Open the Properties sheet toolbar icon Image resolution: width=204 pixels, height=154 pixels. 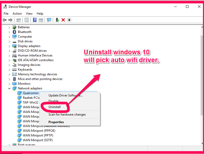(26, 20)
